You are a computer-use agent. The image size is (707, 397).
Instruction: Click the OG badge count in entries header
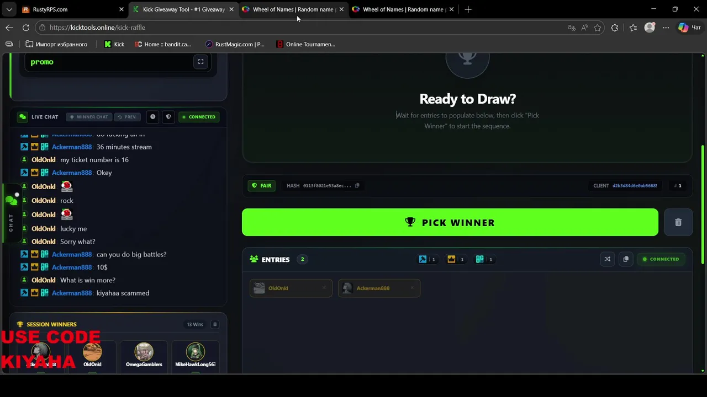click(x=485, y=259)
